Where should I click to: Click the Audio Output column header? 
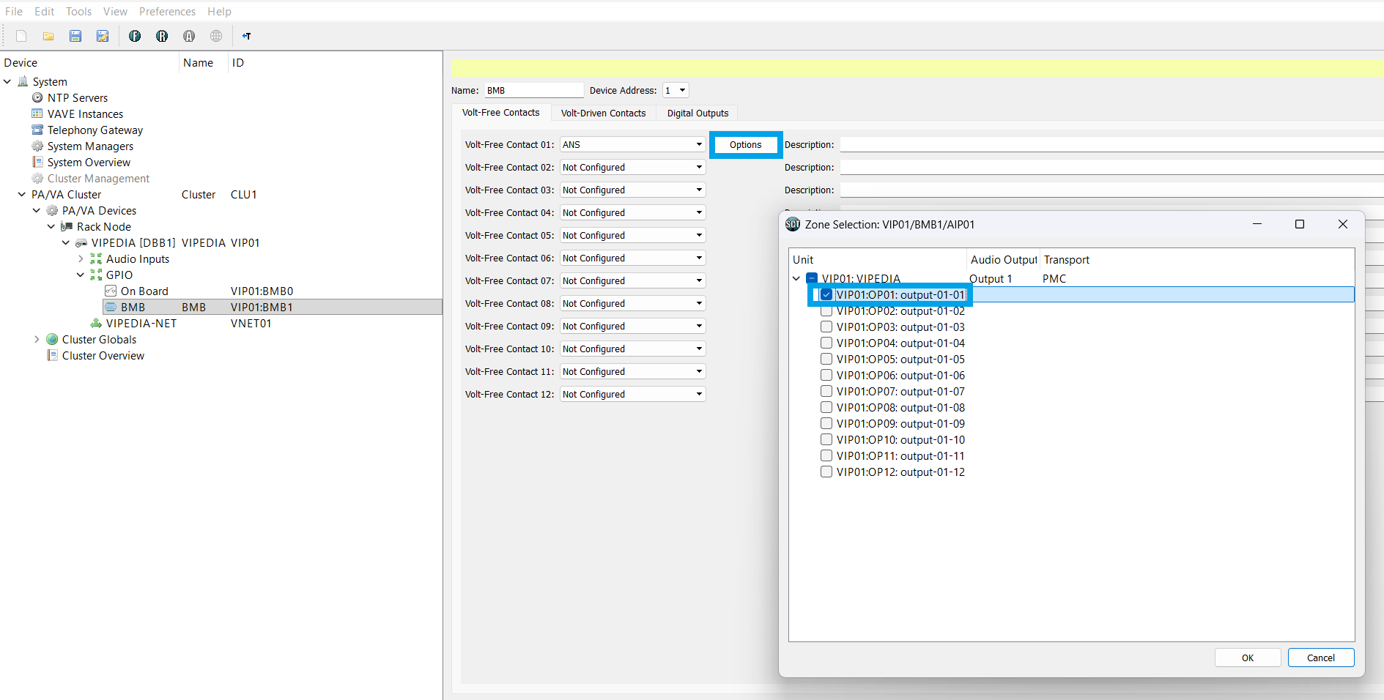click(1003, 259)
